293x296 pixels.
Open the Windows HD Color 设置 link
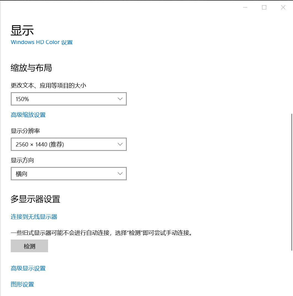(41, 42)
